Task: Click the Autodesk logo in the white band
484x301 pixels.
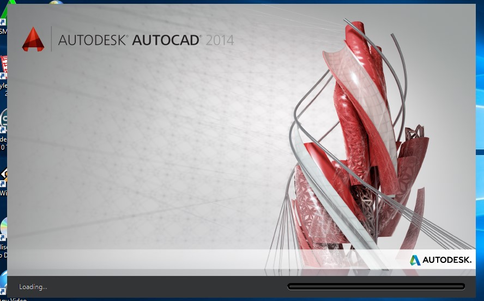Action: [x=440, y=260]
